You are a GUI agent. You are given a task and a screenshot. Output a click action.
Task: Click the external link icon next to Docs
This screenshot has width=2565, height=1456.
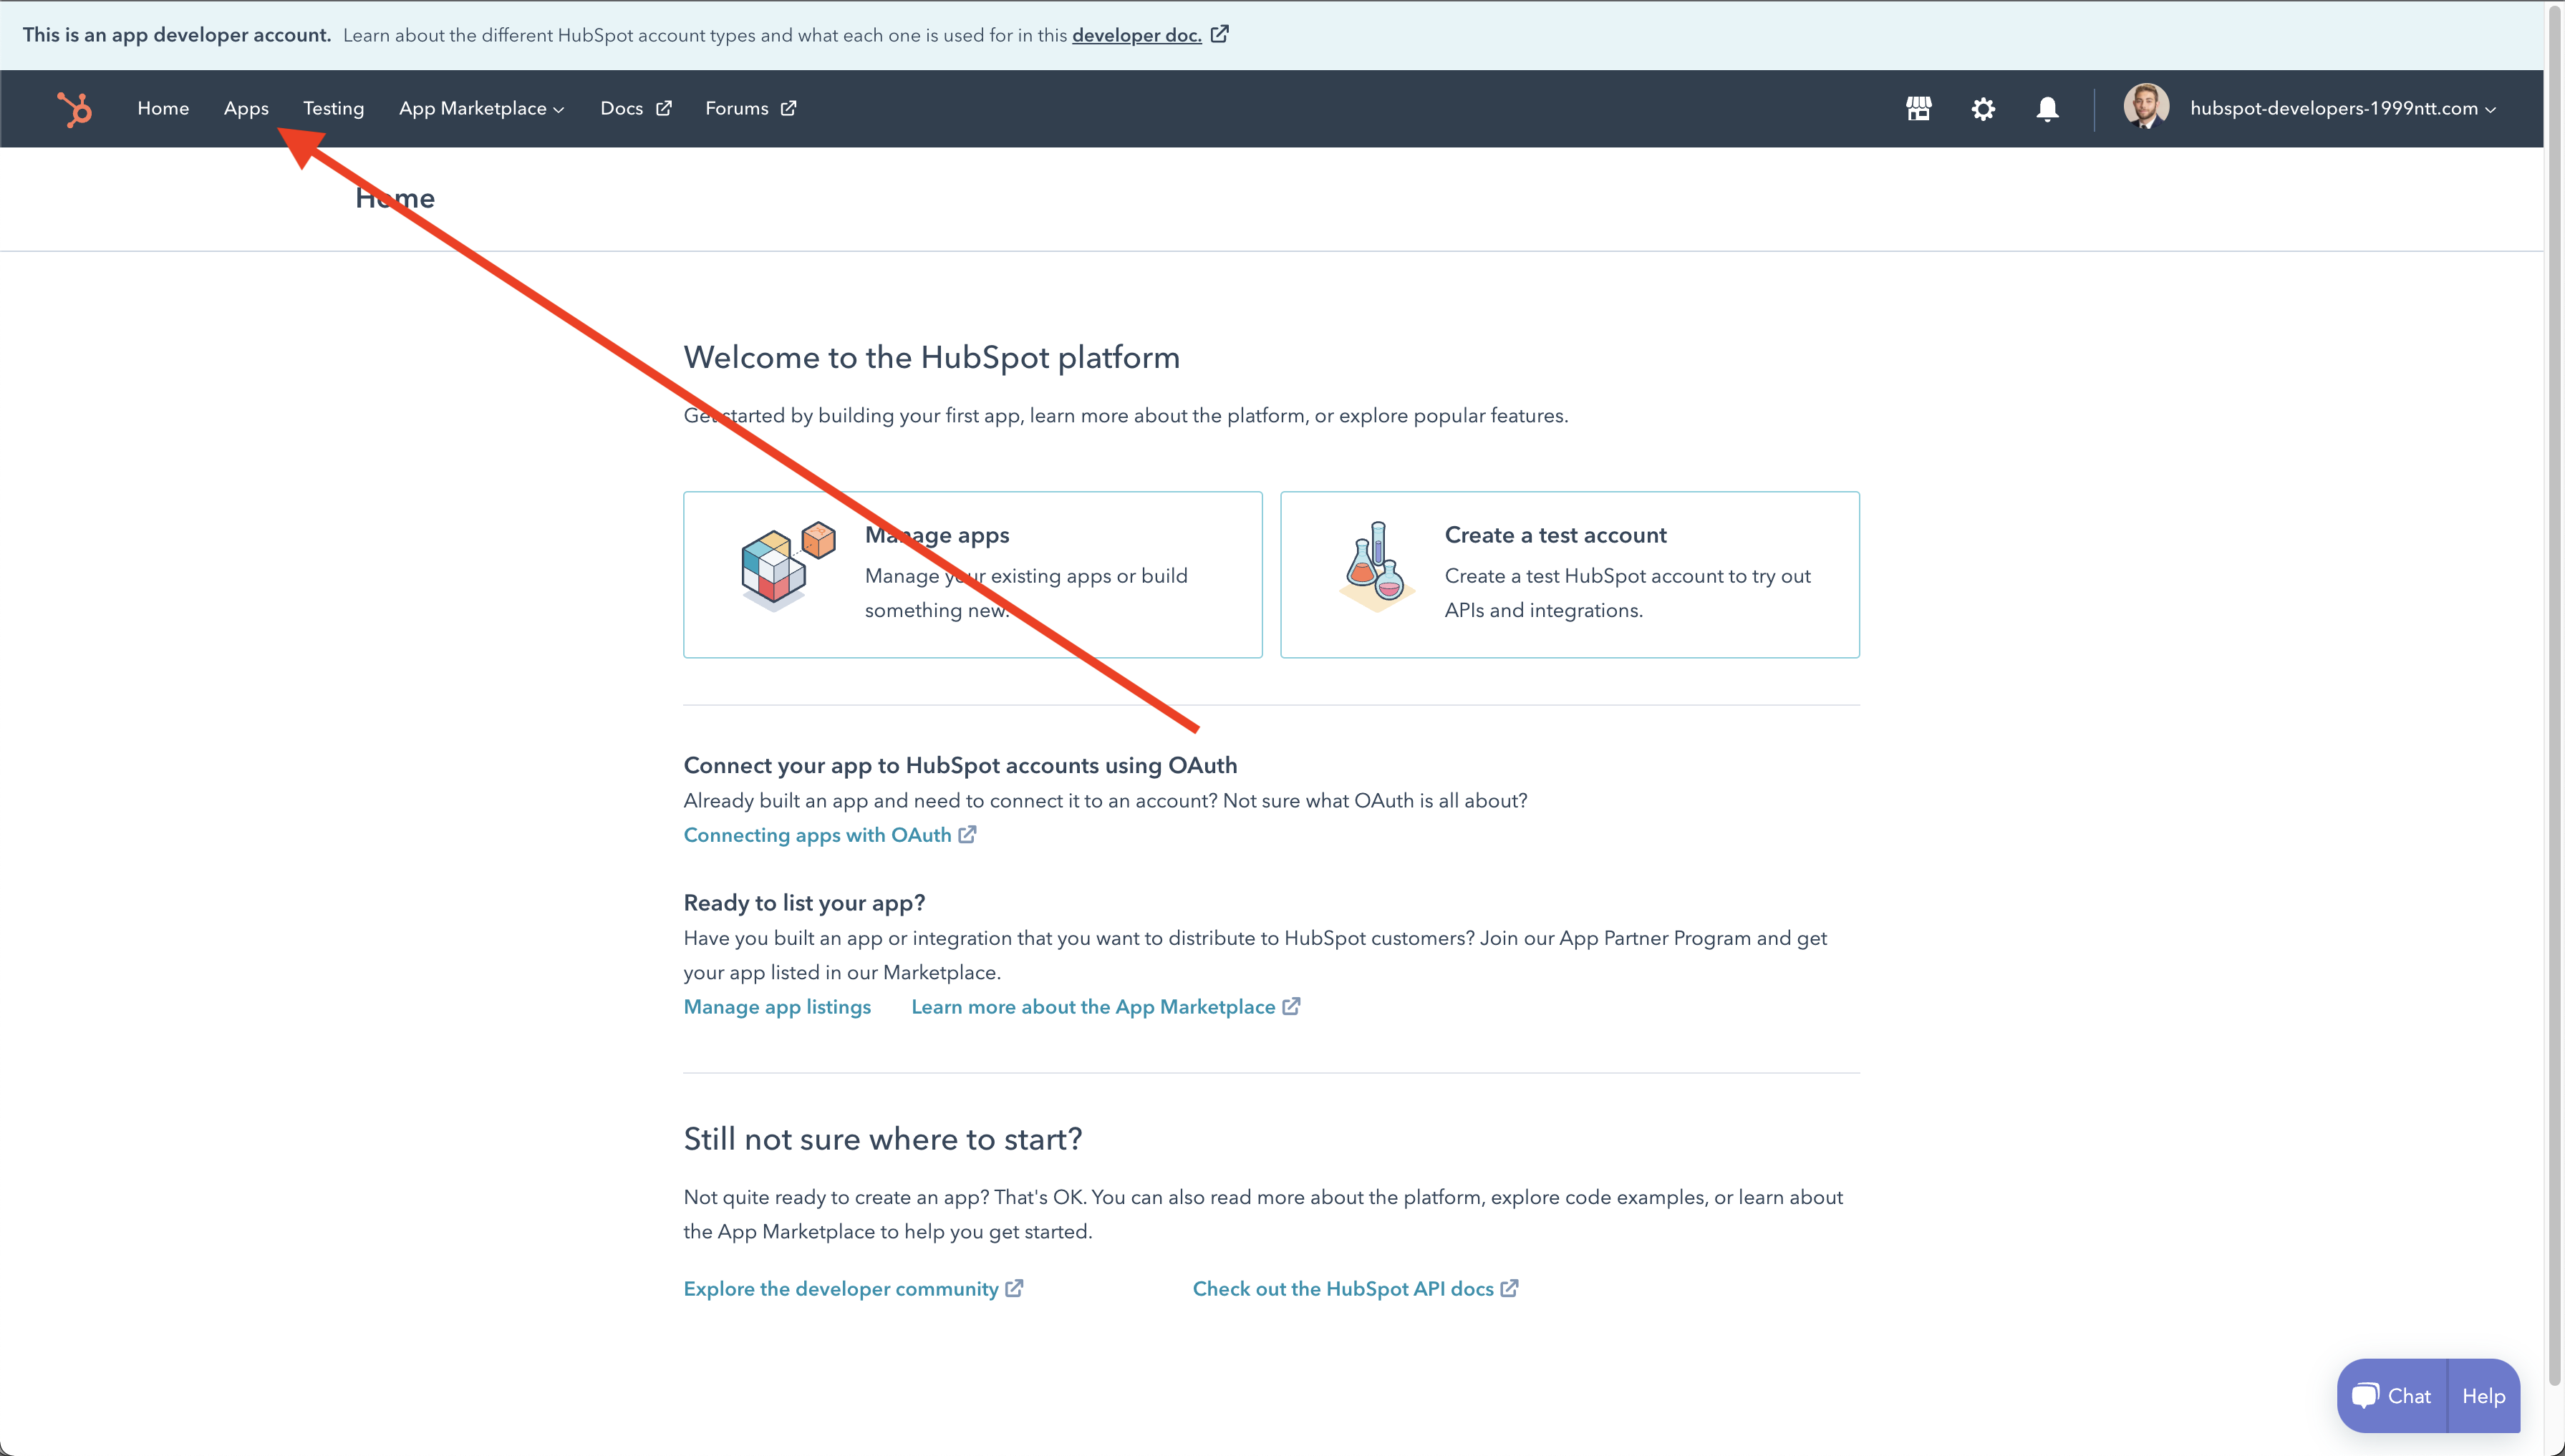pyautogui.click(x=663, y=108)
